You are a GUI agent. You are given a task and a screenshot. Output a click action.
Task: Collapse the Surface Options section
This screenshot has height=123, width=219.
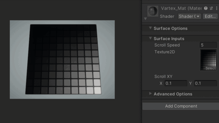coord(150,28)
